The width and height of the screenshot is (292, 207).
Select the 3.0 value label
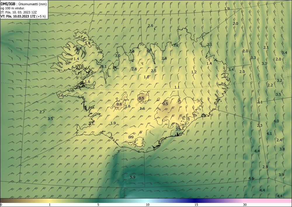(x=118, y=55)
